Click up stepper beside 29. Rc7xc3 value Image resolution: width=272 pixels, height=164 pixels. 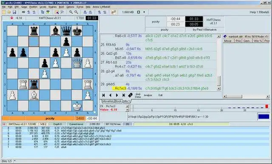(127, 106)
